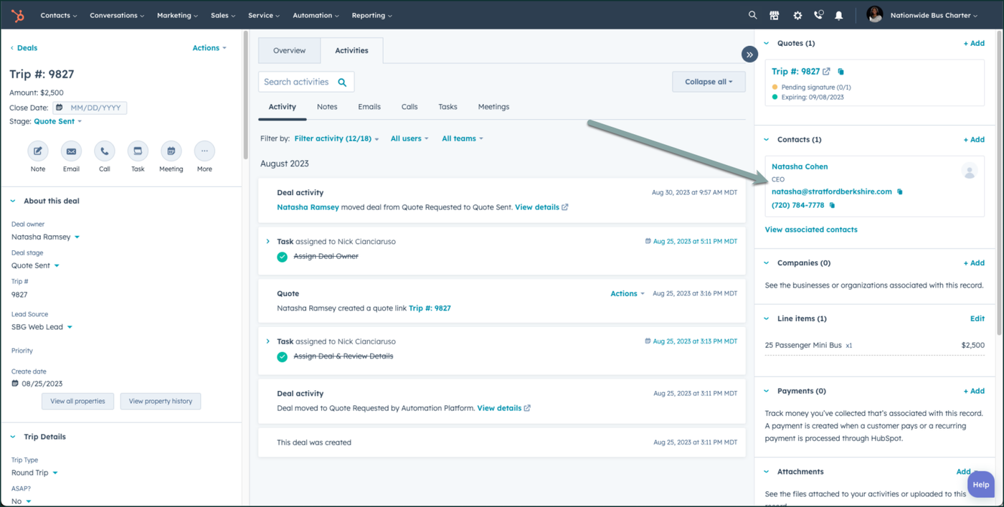The image size is (1004, 507).
Task: Open the Settings gear icon
Action: 797,15
